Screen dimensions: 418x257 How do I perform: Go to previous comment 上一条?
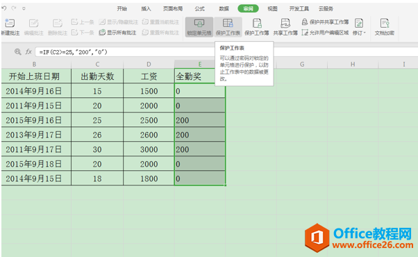click(x=83, y=22)
